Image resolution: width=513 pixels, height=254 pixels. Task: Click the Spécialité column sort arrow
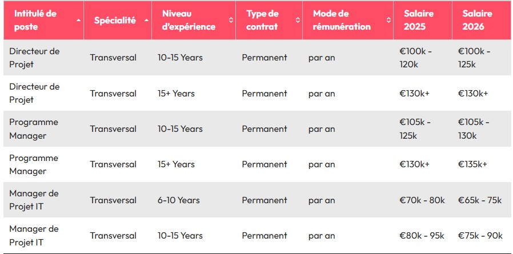click(x=146, y=20)
